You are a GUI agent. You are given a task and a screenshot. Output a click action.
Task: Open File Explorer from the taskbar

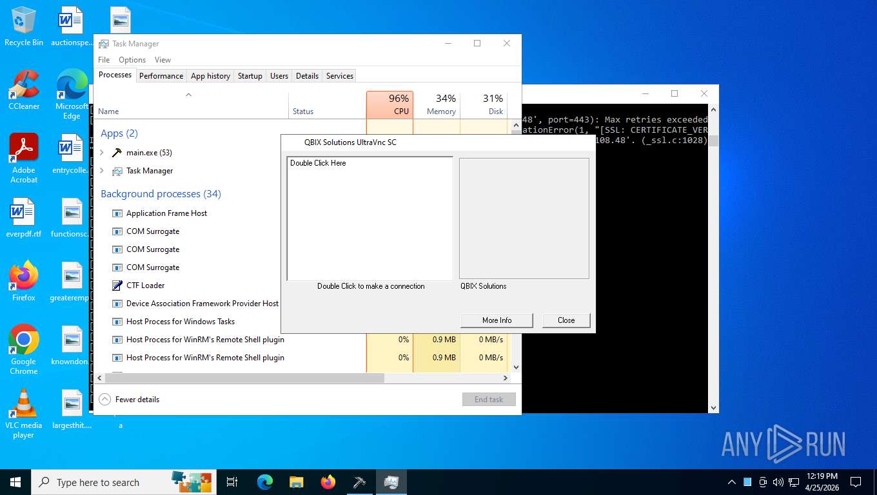pos(296,482)
